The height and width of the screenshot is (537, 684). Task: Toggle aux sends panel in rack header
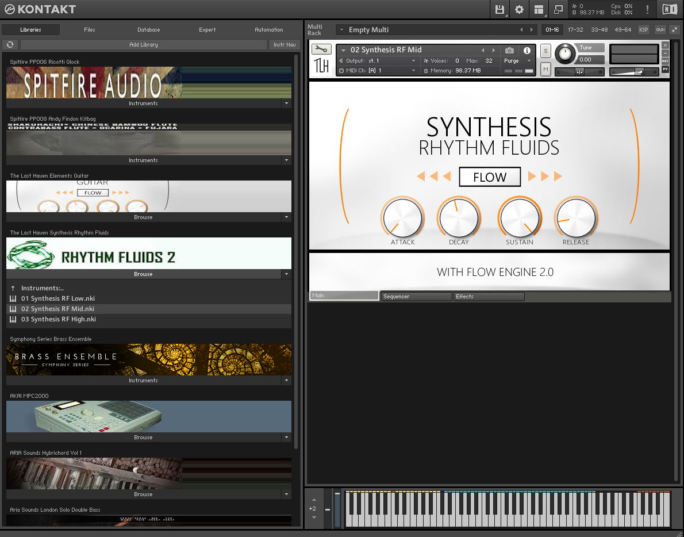click(660, 30)
